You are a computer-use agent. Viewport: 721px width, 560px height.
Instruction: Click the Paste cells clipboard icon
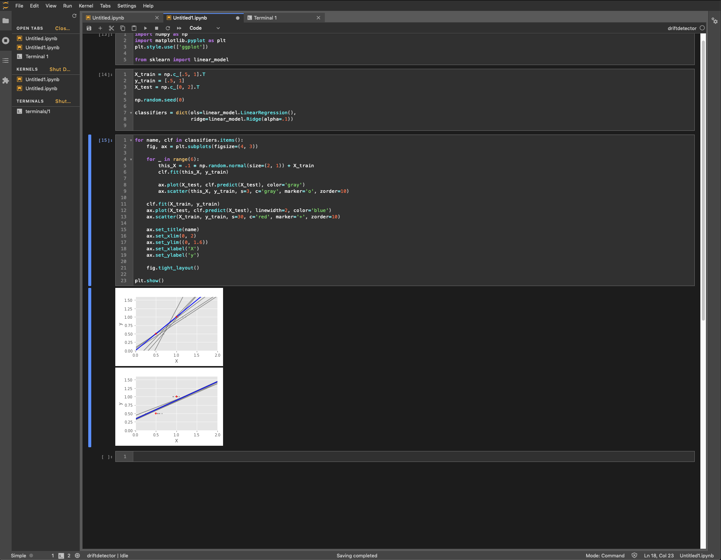pos(134,28)
